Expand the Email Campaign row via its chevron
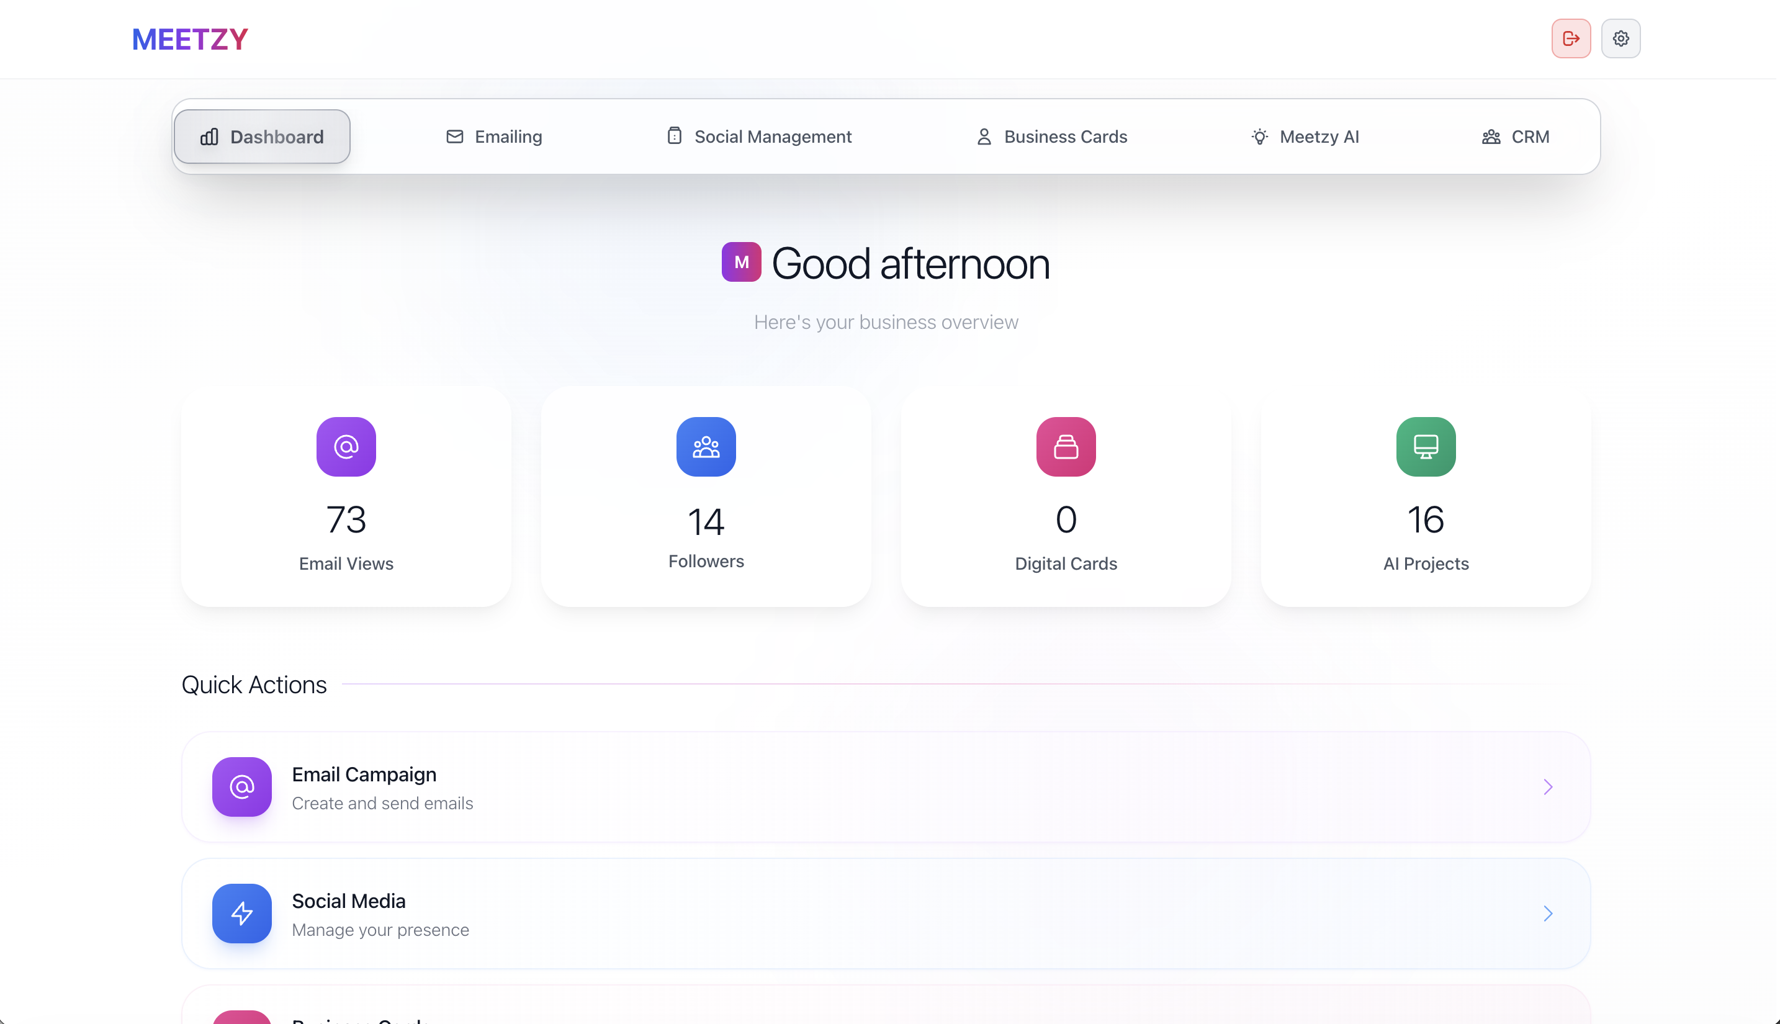1780x1024 pixels. pos(1546,787)
